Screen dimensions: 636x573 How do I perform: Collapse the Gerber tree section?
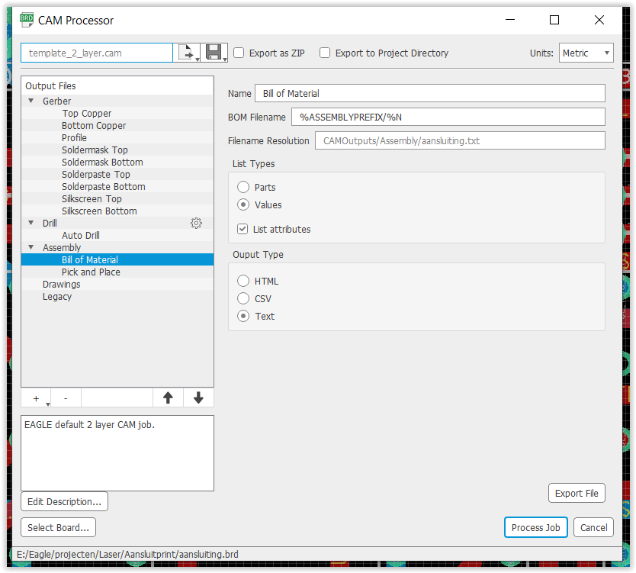[31, 101]
